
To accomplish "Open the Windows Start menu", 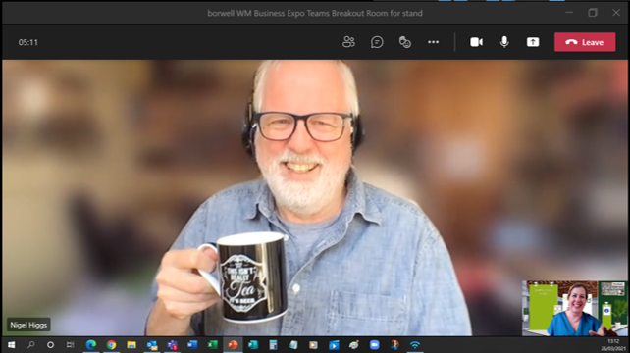I will point(11,345).
